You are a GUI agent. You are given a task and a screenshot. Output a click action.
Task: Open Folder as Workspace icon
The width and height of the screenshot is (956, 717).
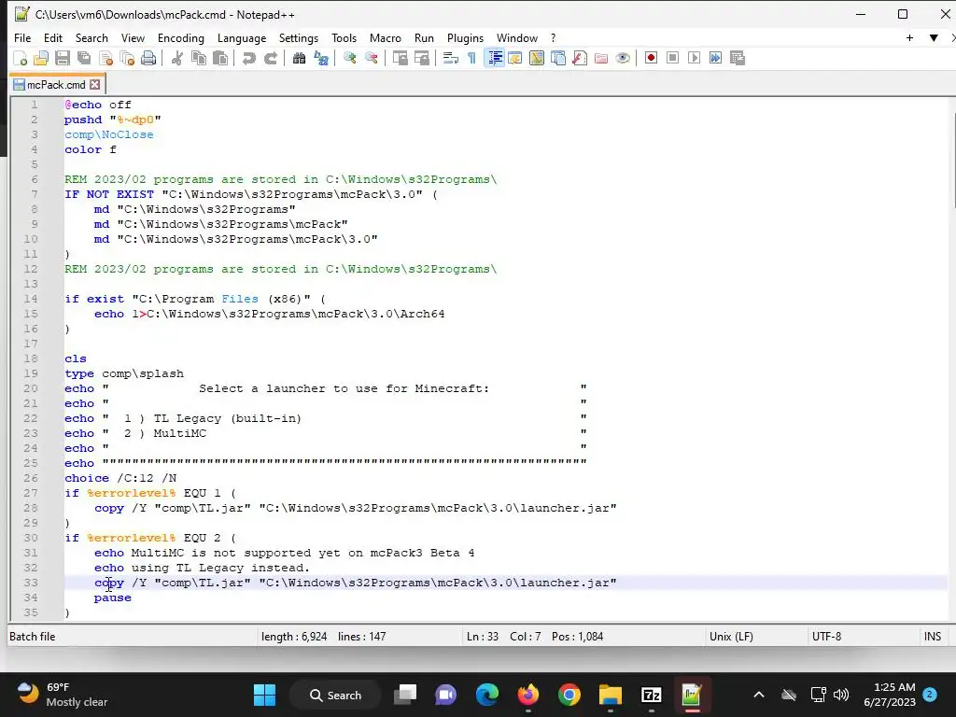click(x=601, y=58)
